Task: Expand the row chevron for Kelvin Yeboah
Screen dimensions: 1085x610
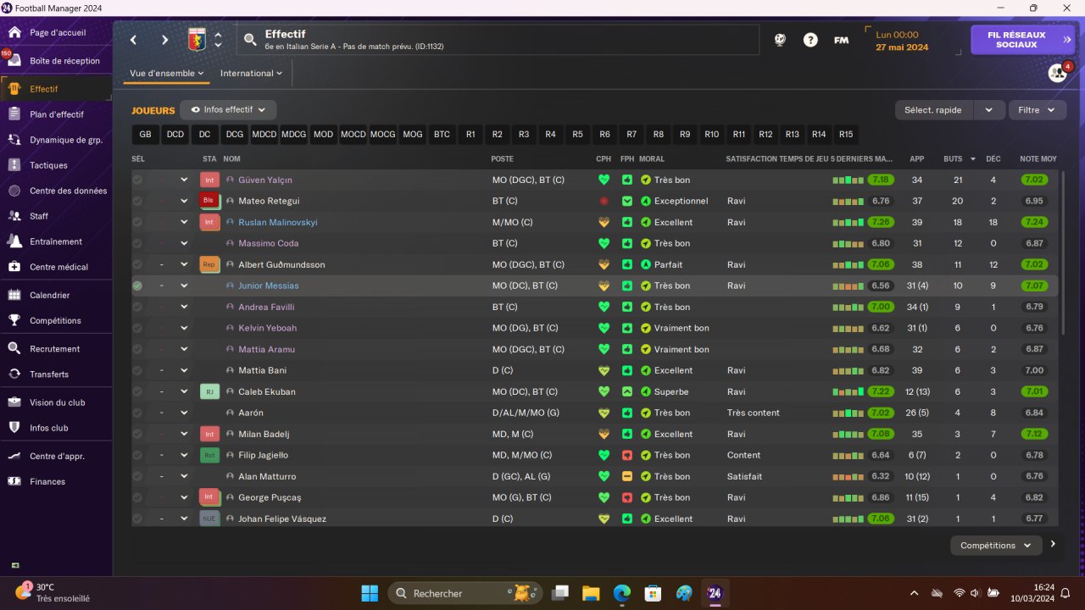Action: pyautogui.click(x=184, y=328)
